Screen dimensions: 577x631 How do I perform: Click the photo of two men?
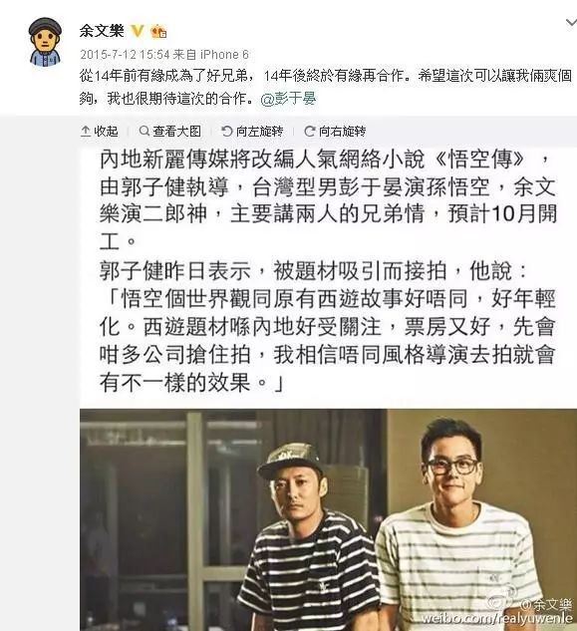pyautogui.click(x=328, y=519)
